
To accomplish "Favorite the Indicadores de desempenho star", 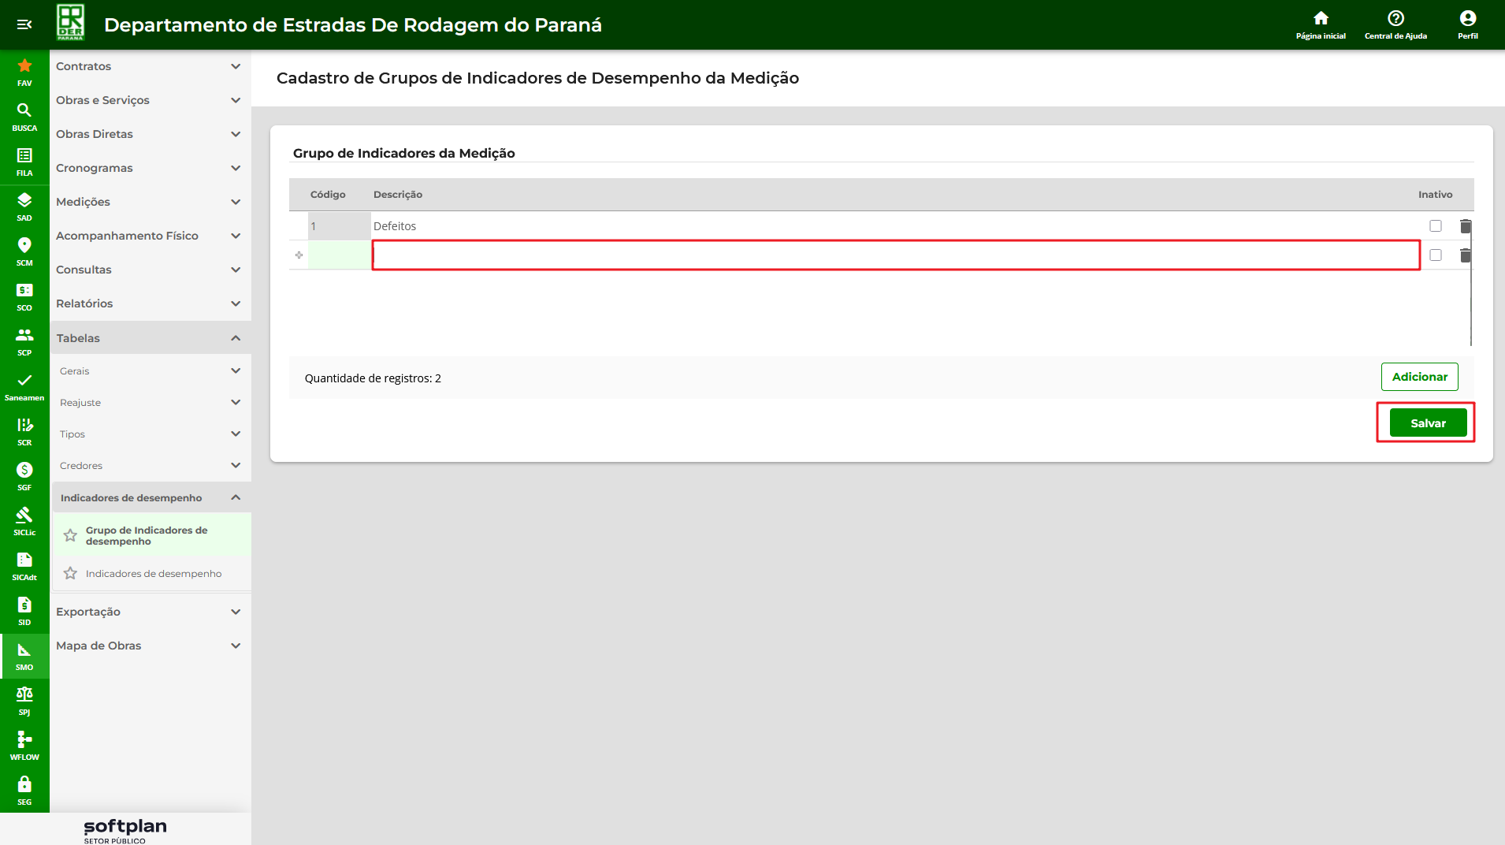I will 70,573.
